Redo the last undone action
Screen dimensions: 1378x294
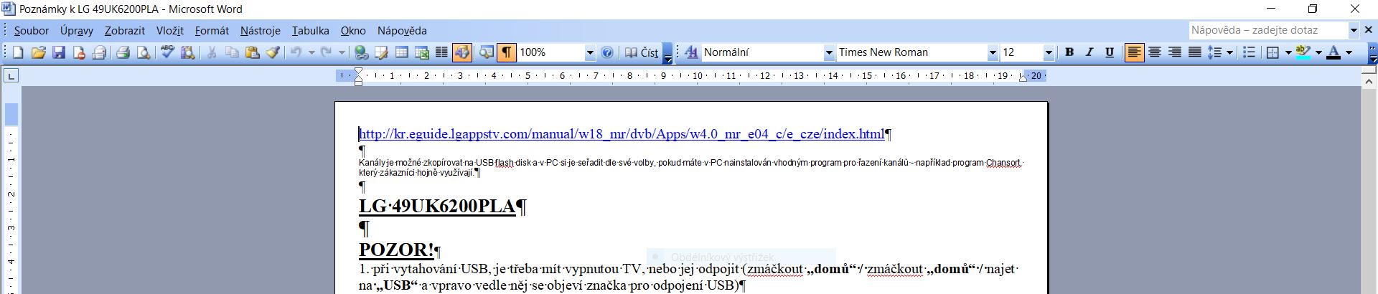(x=327, y=52)
